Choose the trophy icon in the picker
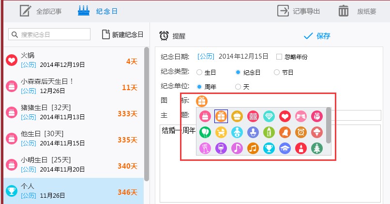The image size is (390, 204). coord(269,148)
